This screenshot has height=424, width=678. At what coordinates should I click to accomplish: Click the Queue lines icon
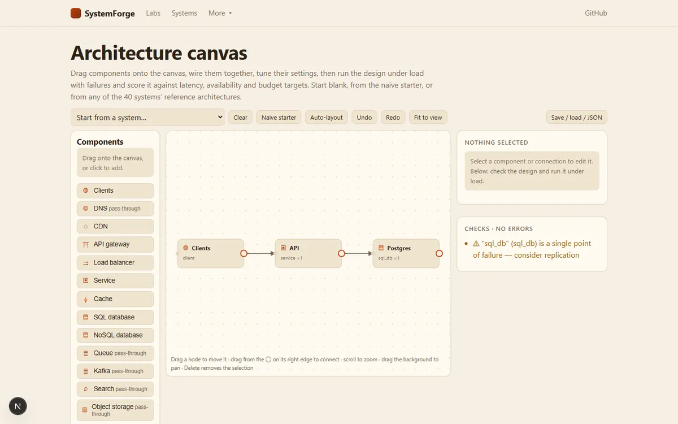85,353
